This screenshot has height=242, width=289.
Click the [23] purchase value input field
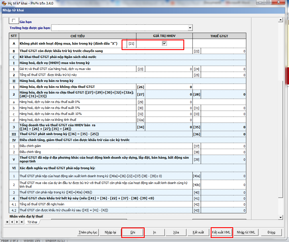(169, 69)
